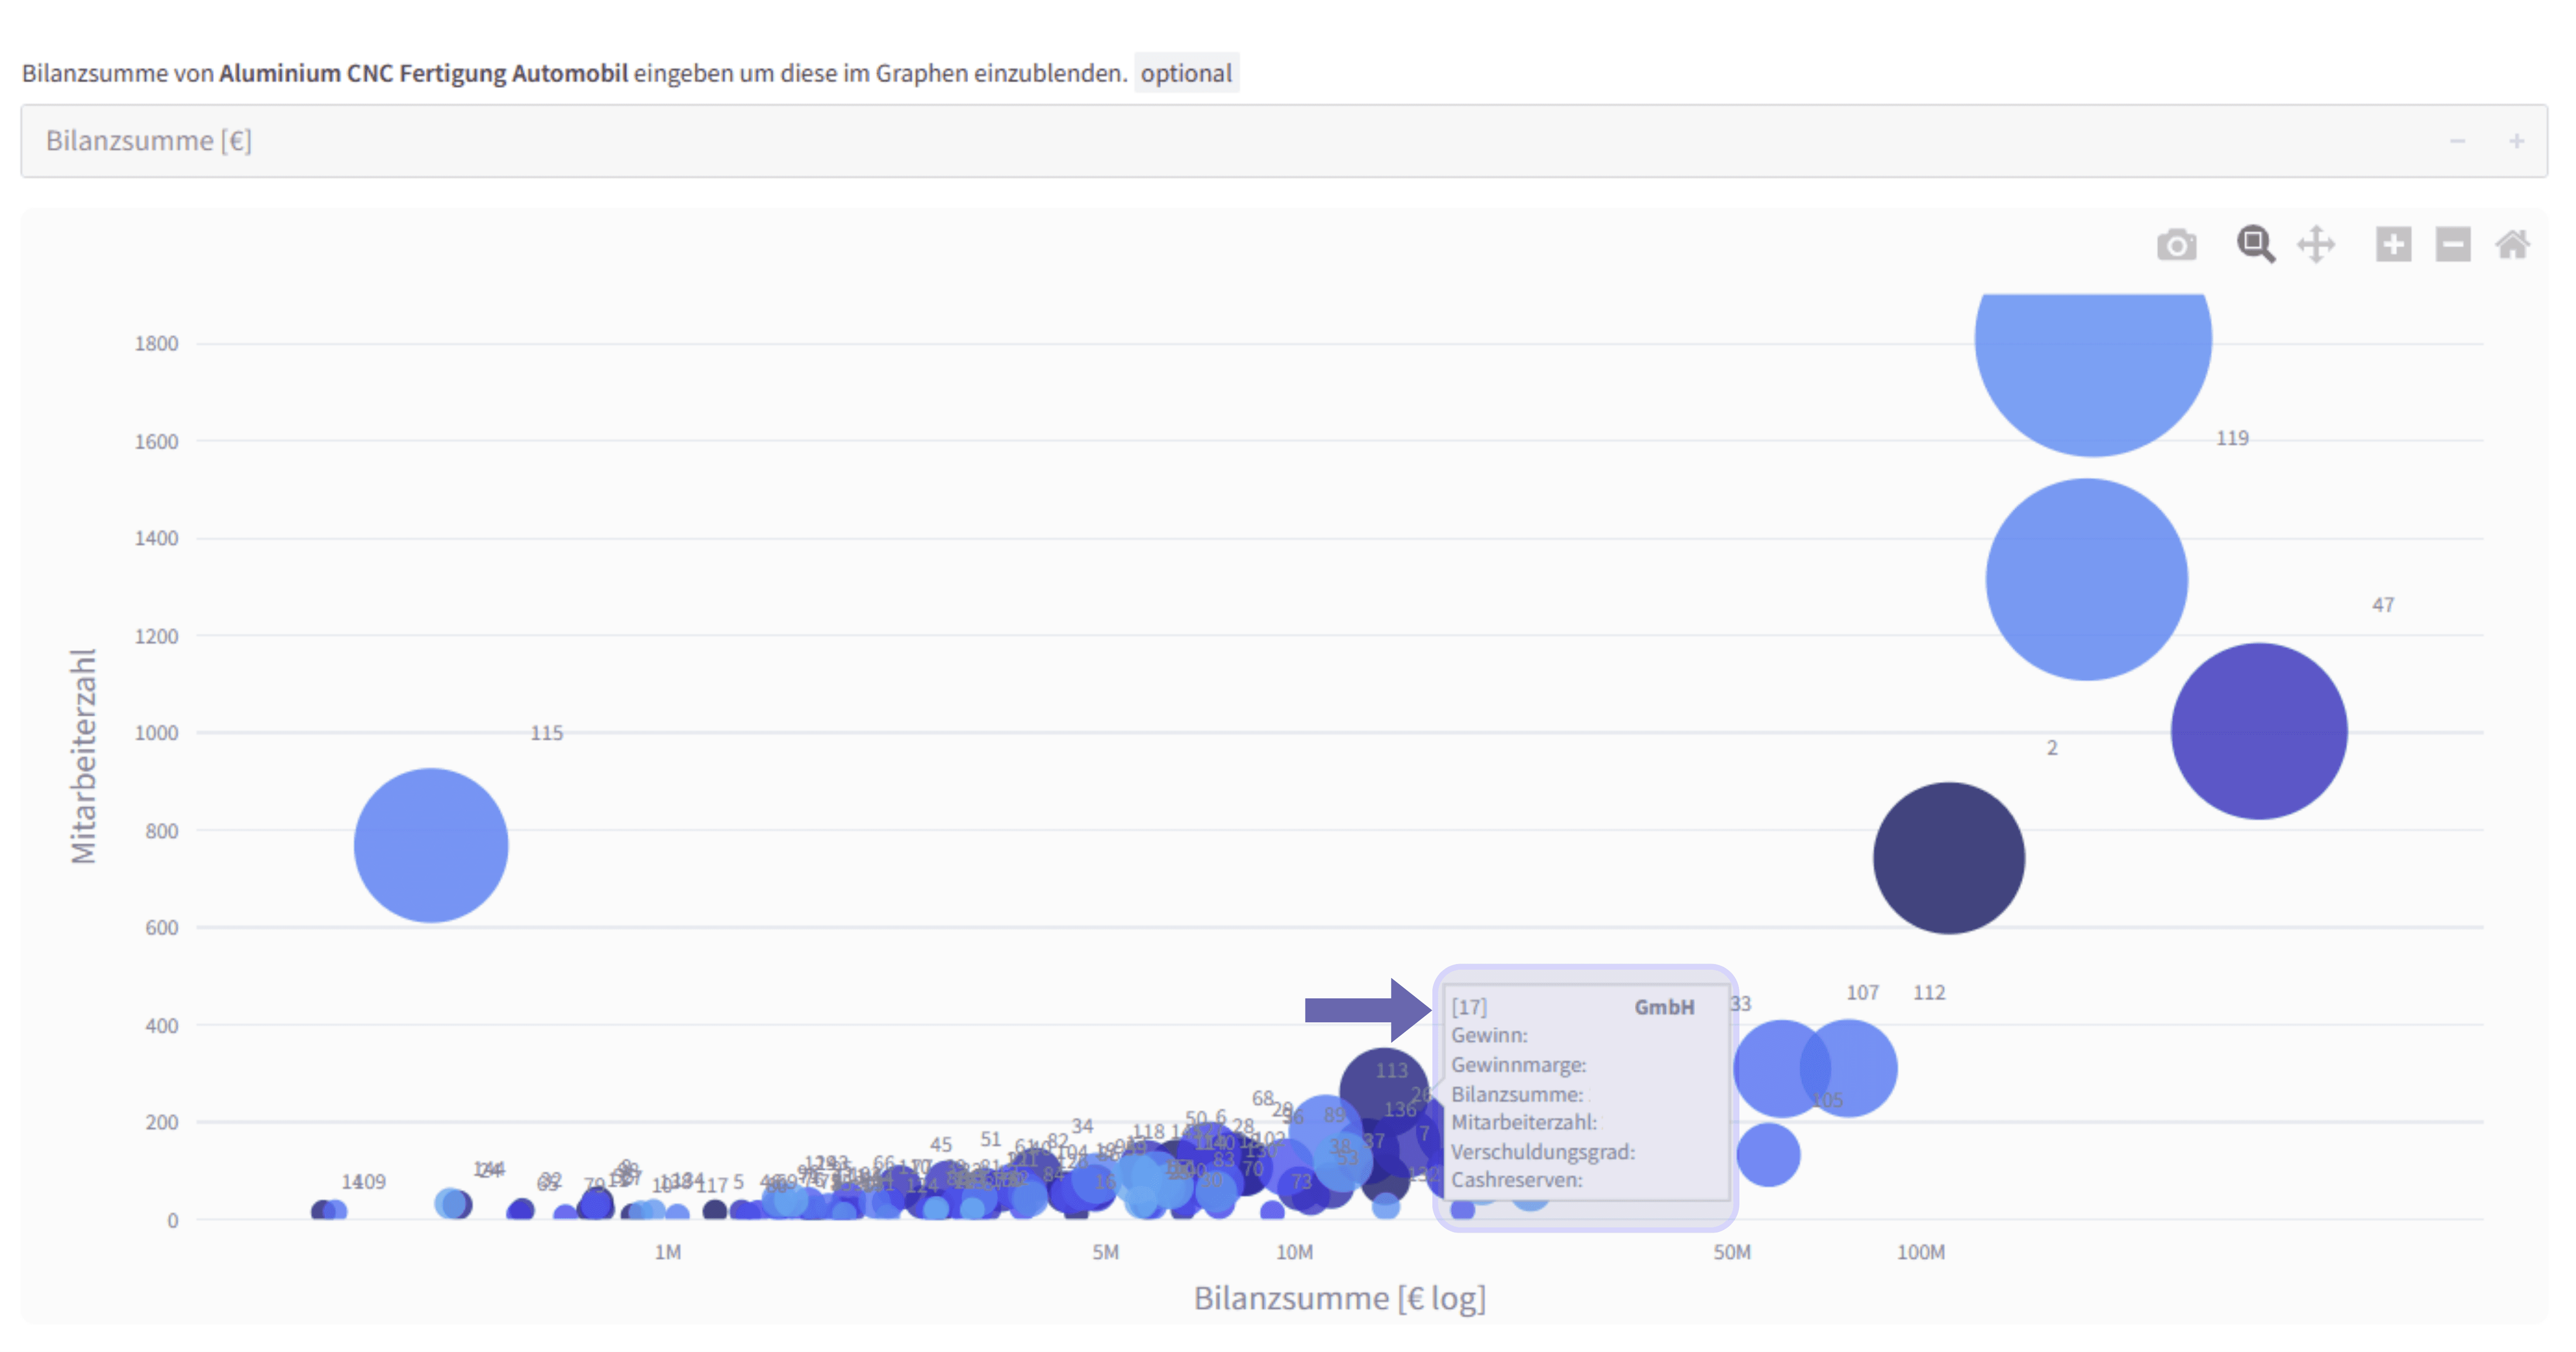Select the dark navy bubble labeled 2

(1948, 858)
